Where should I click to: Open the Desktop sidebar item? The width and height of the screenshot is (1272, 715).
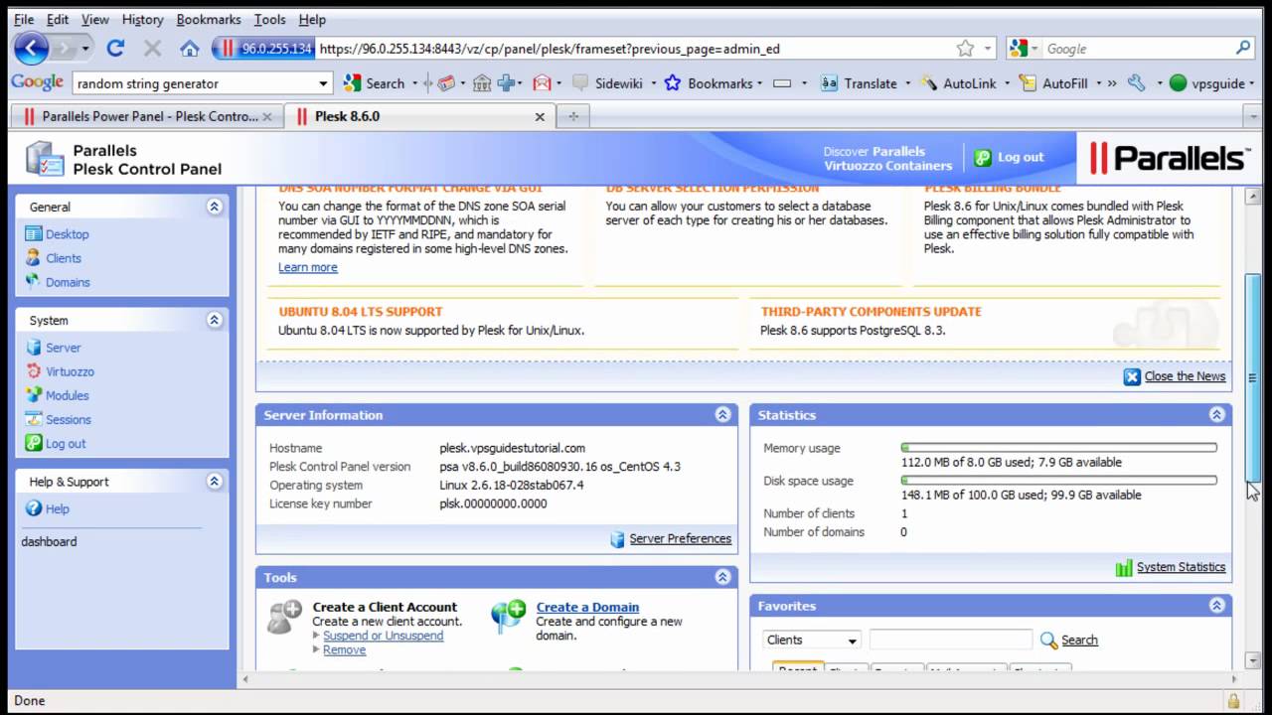pos(67,234)
